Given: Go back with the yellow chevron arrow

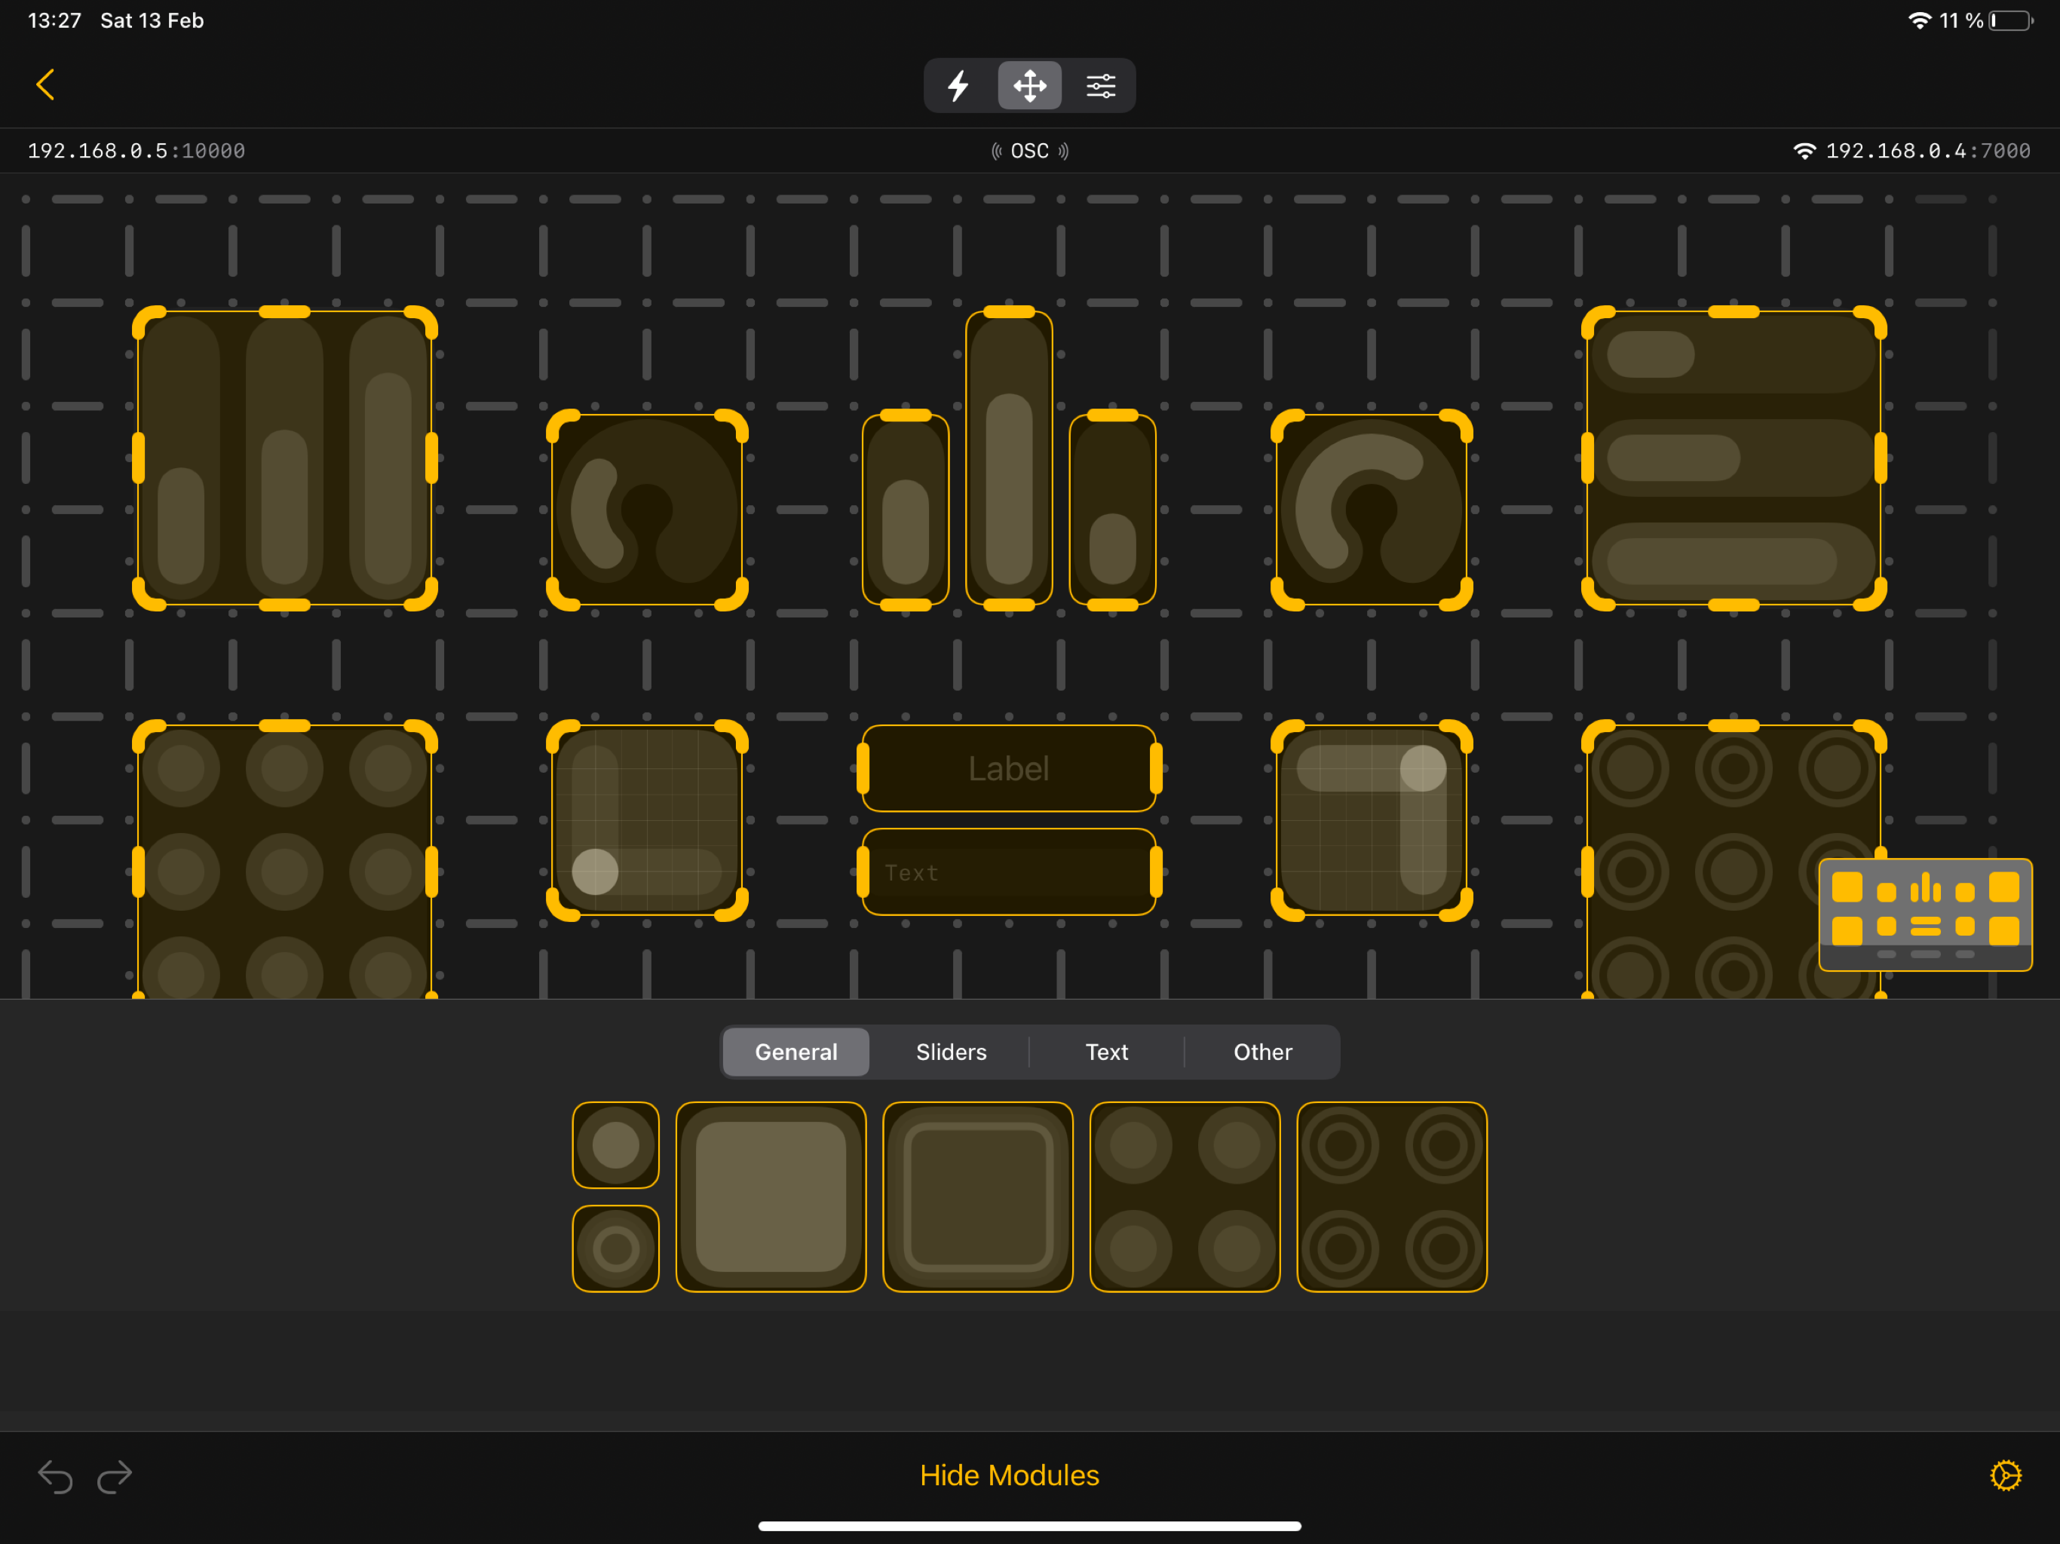Looking at the screenshot, I should coord(44,84).
